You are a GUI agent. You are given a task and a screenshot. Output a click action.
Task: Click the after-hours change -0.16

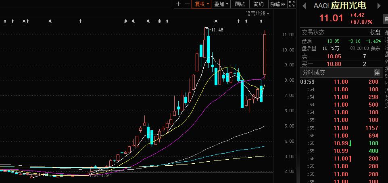point(354,41)
